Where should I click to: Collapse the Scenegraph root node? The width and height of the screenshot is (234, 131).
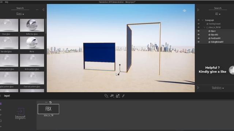point(203,20)
